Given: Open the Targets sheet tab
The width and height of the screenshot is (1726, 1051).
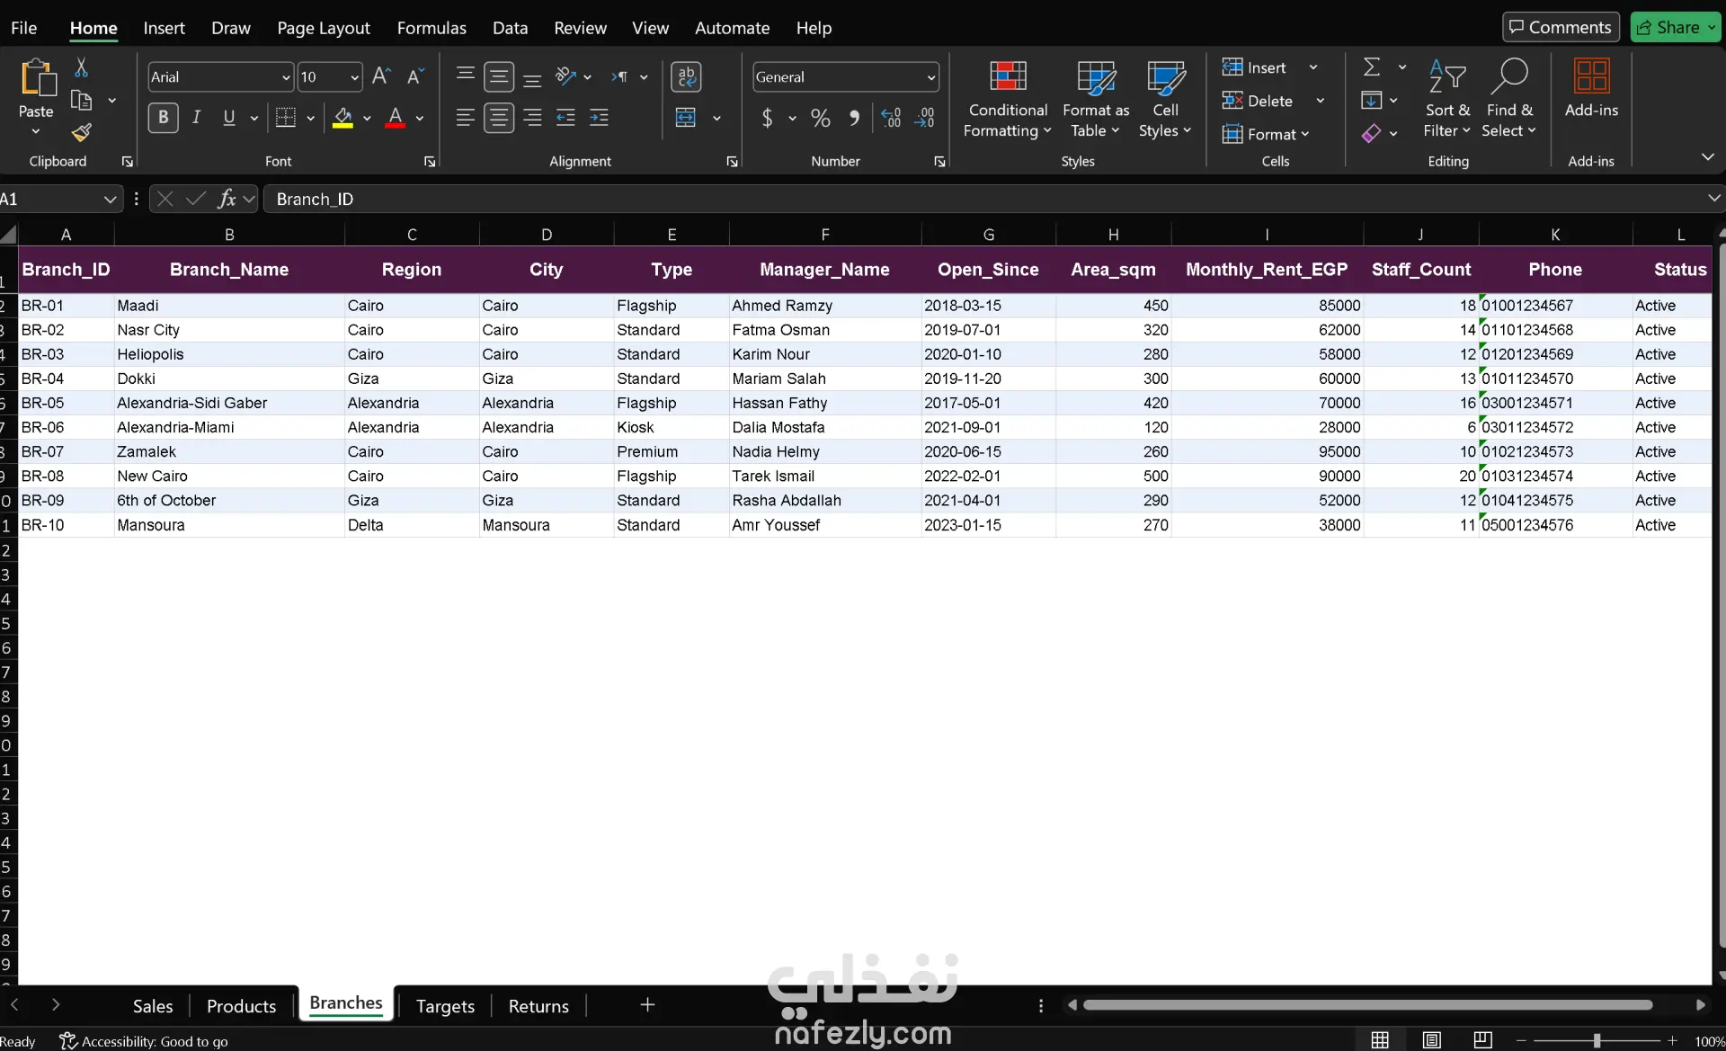Looking at the screenshot, I should tap(445, 1006).
